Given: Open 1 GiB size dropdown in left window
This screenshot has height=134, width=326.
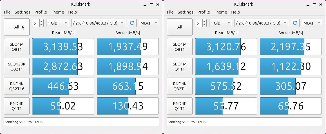Looking at the screenshot, I should tap(57, 23).
